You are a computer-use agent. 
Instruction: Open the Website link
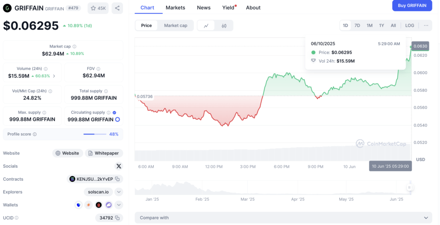(67, 154)
